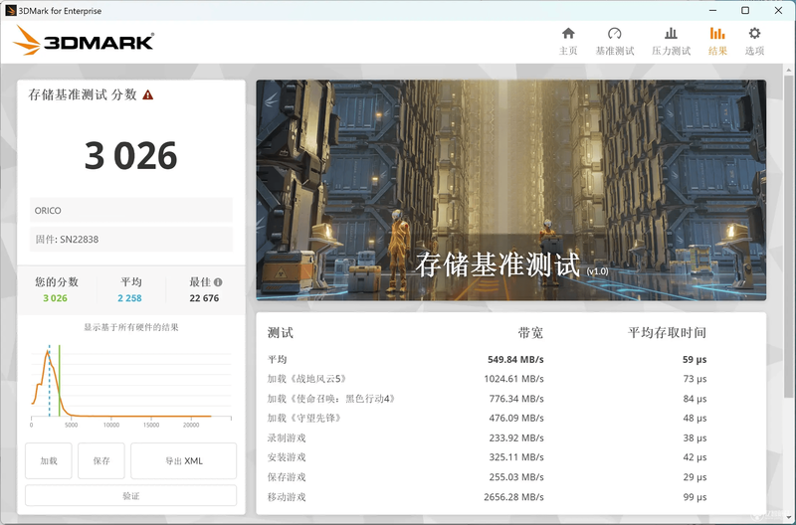Image resolution: width=796 pixels, height=525 pixels.
Task: Click the 3DMark logo
Action: 84,41
